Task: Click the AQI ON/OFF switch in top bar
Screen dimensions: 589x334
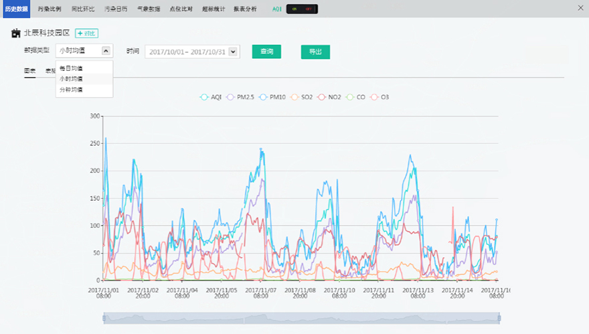Action: [x=302, y=9]
